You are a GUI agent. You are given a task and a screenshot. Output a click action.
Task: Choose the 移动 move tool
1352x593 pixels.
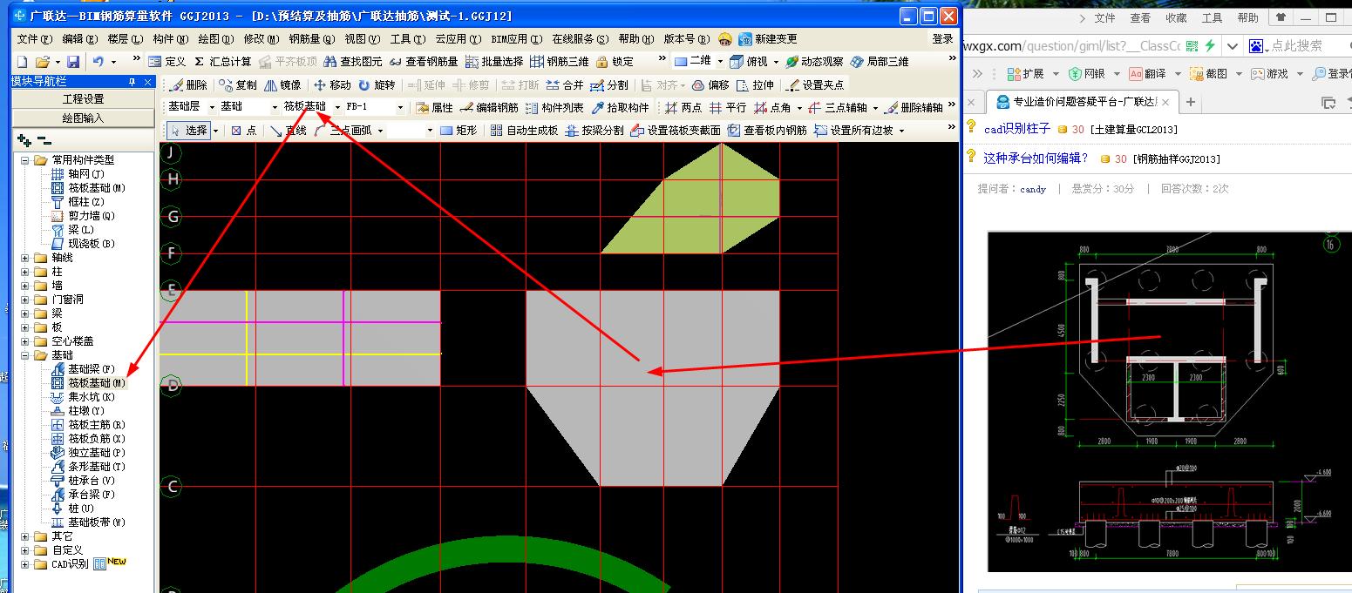pyautogui.click(x=332, y=84)
